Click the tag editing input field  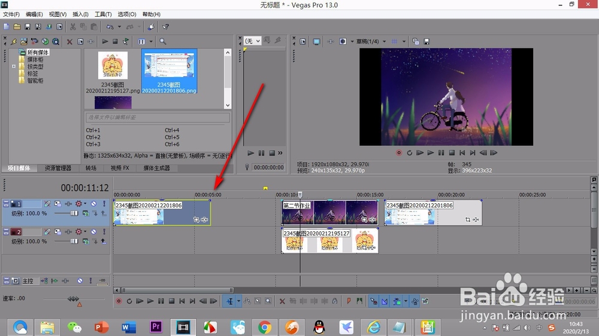point(158,117)
